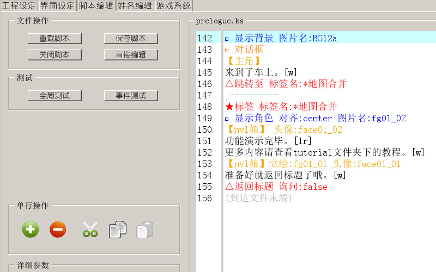Click the 重载脚本 button

tap(55, 39)
